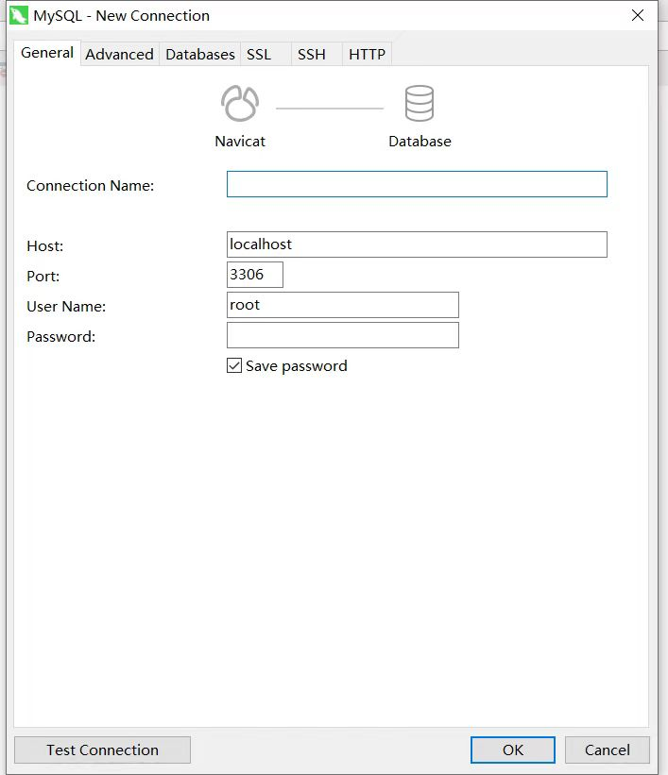Image resolution: width=668 pixels, height=775 pixels.
Task: Open the Databases tab
Action: (x=200, y=55)
